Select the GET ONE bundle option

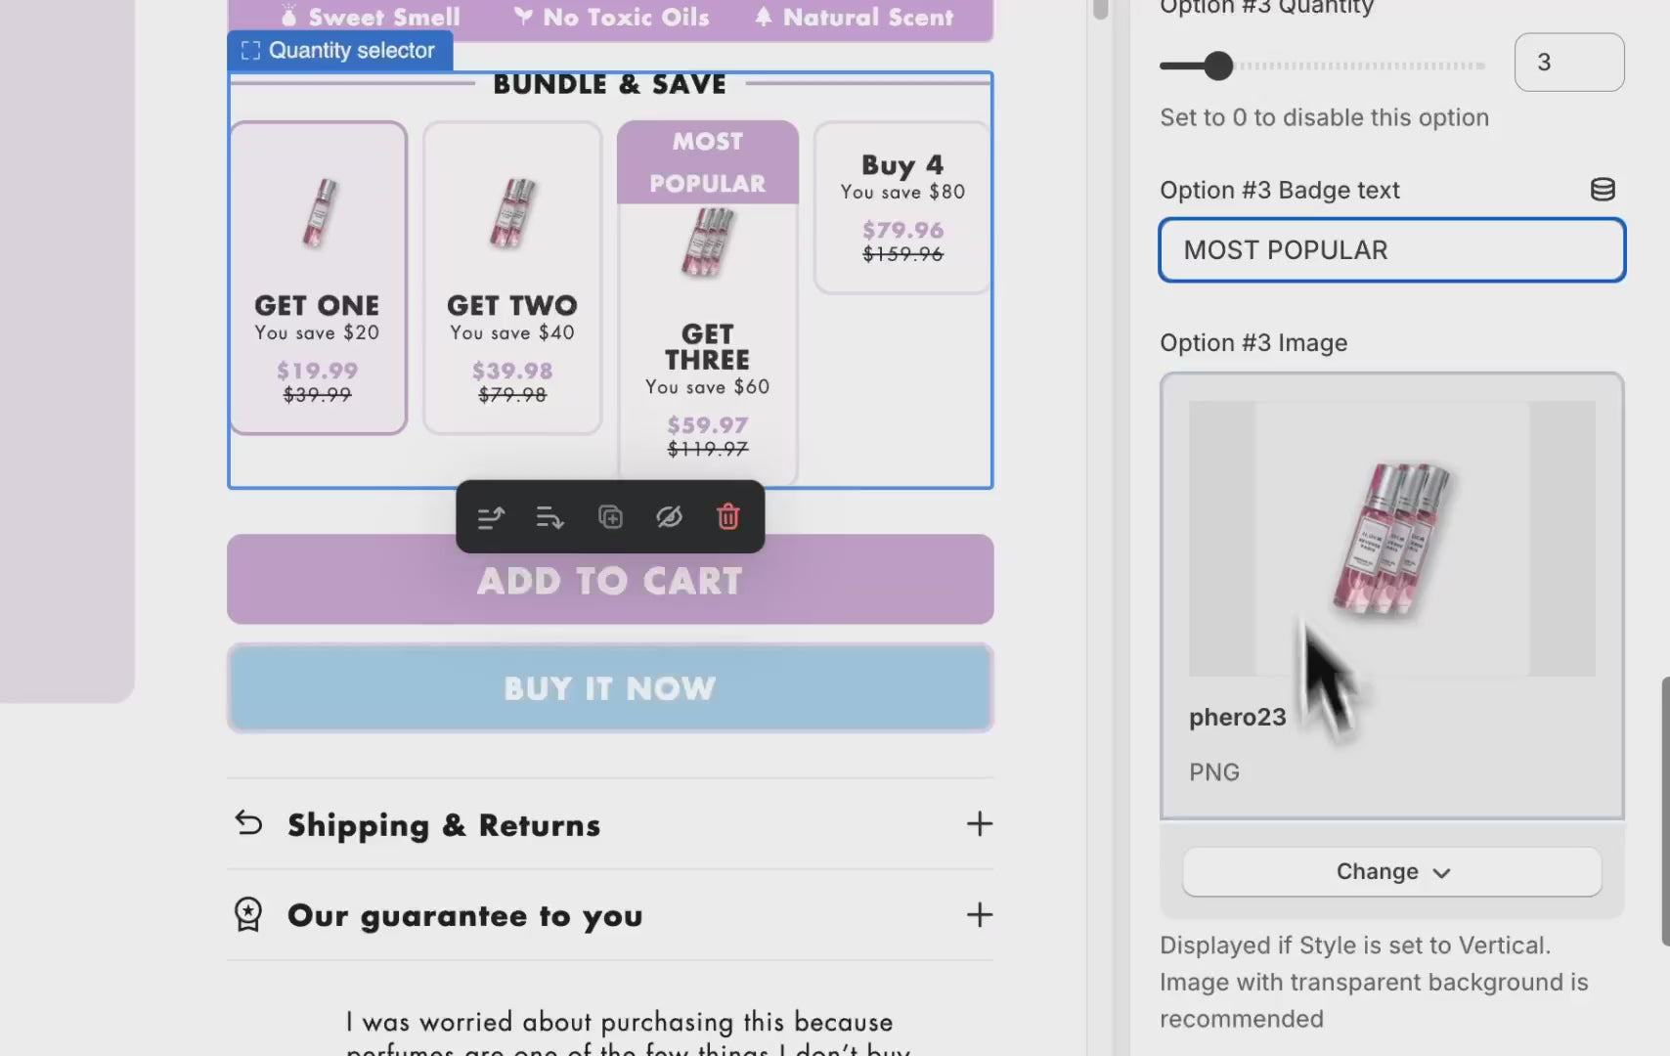point(318,278)
